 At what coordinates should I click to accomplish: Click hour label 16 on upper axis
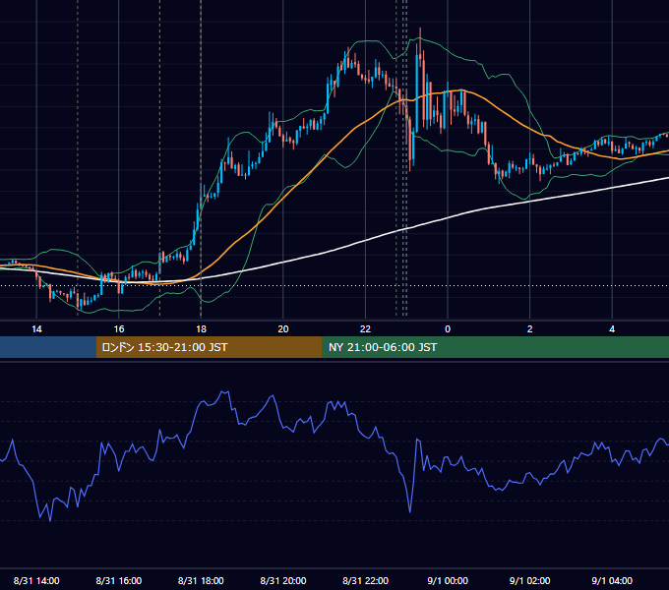point(119,329)
